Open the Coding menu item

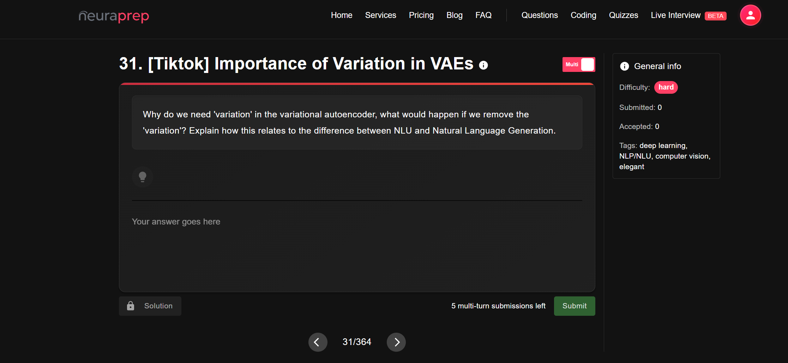coord(583,15)
